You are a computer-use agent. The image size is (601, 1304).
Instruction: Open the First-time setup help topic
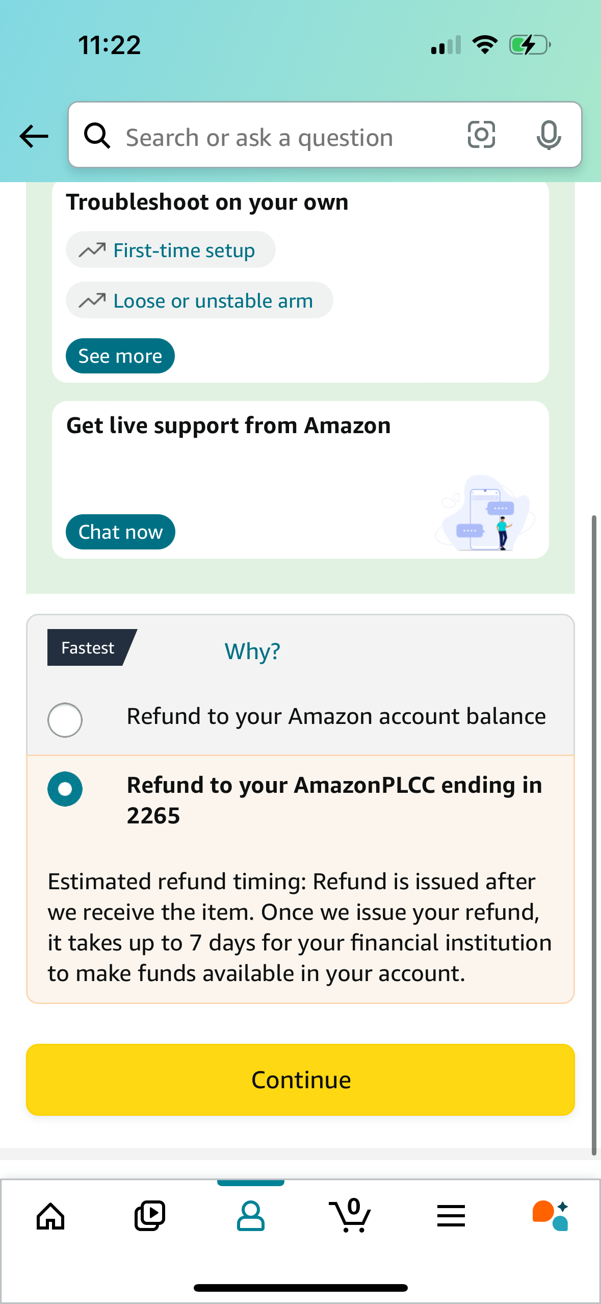(170, 249)
